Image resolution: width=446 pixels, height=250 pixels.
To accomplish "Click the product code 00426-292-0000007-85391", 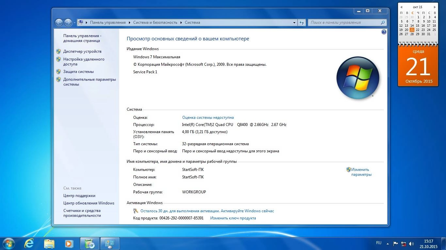I will (182, 218).
